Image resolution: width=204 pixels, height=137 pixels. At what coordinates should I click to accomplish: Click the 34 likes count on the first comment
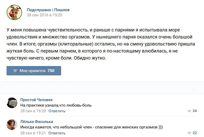[x=195, y=111]
